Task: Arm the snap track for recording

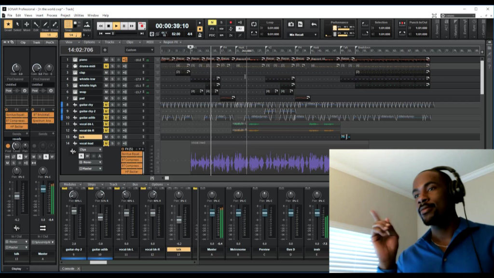Action: pos(119,92)
